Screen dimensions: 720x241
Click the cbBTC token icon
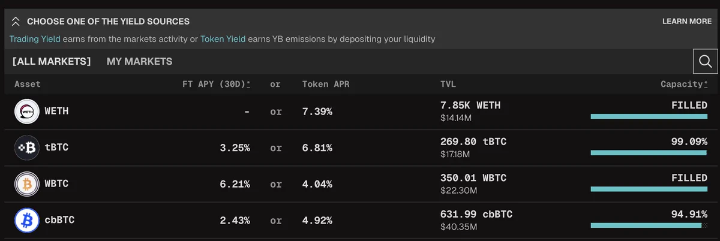click(27, 221)
